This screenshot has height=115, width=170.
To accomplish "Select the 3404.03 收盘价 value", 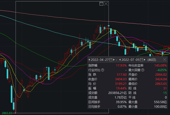I will coord(121,79).
